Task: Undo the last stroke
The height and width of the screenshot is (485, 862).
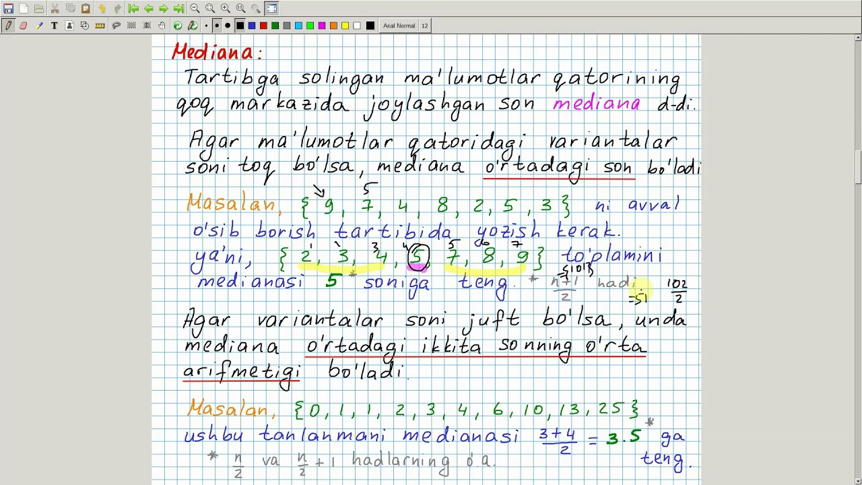Action: [102, 9]
